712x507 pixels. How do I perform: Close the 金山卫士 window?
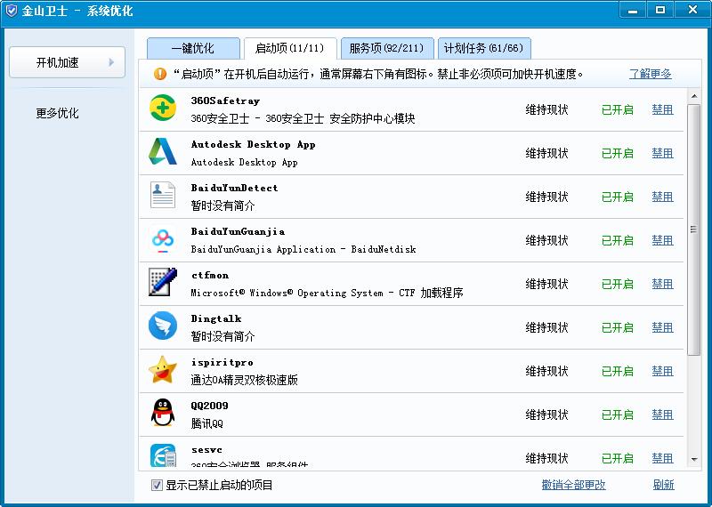pos(692,10)
